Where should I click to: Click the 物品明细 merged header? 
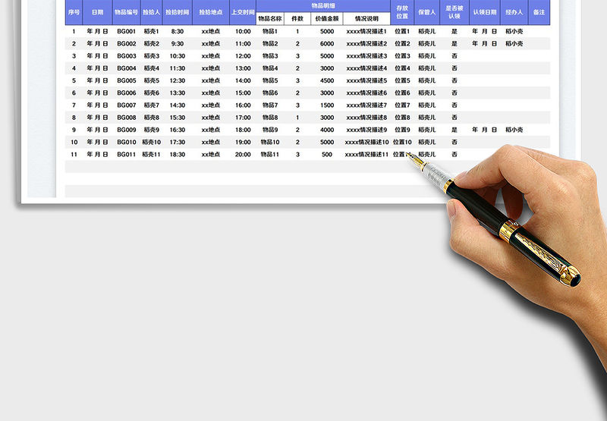(323, 5)
